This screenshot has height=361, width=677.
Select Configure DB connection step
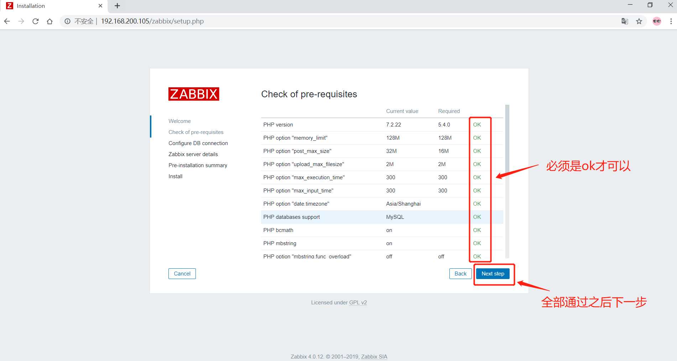198,143
